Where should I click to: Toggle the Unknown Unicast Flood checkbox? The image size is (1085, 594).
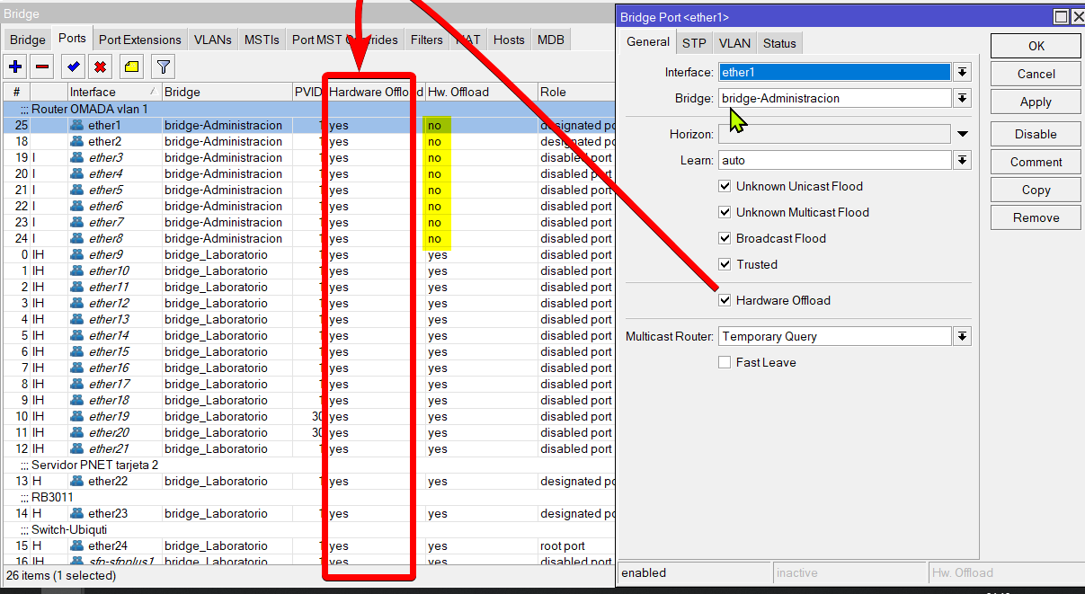click(x=725, y=186)
